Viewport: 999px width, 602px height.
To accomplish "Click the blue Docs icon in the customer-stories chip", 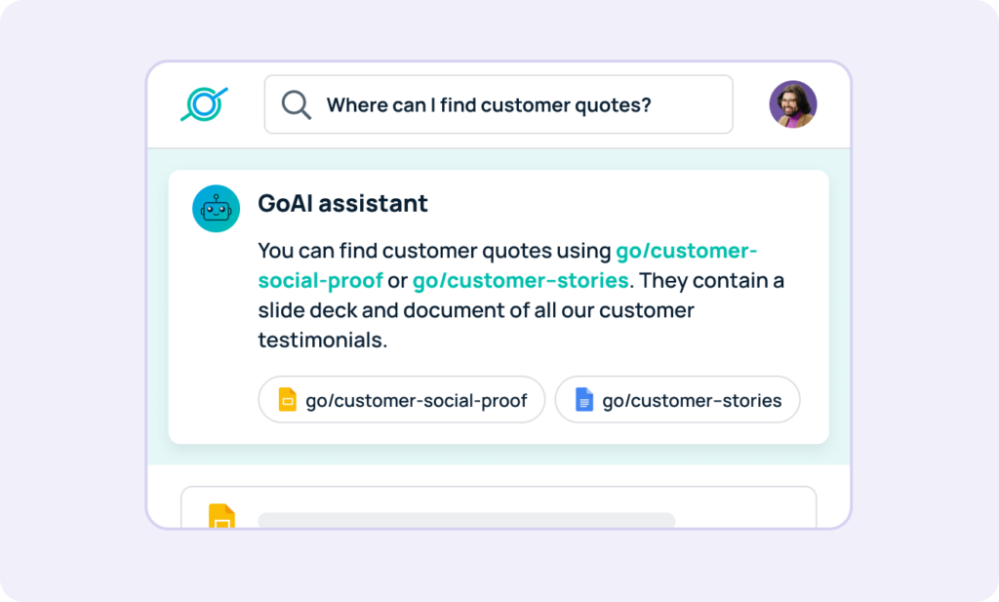I will coord(584,399).
